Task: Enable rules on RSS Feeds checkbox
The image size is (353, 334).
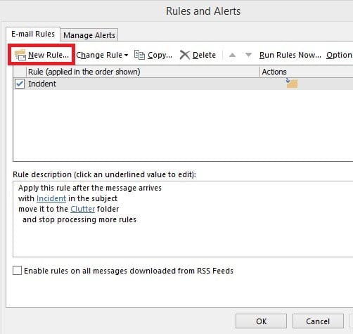Action: click(17, 271)
